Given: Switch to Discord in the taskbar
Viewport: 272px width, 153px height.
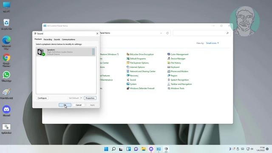Looking at the screenshot, I should coord(151,149).
